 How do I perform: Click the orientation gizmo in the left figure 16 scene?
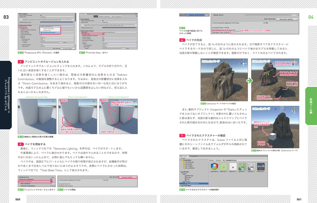click(243, 62)
